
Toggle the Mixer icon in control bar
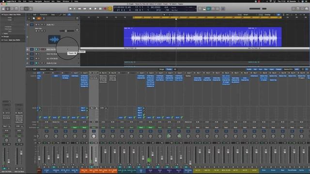click(x=26, y=9)
